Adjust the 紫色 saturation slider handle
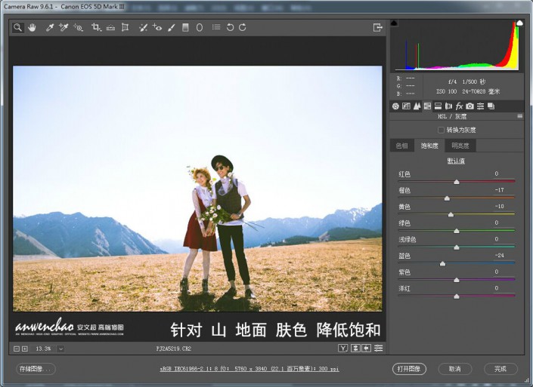The height and width of the screenshot is (387, 533). point(457,280)
